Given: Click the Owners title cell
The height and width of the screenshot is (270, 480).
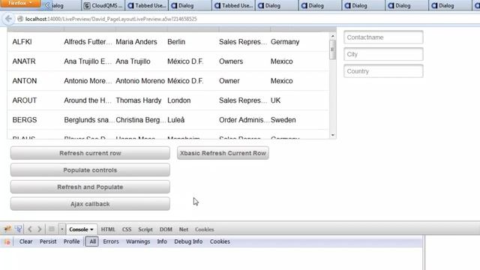Looking at the screenshot, I should pyautogui.click(x=231, y=61).
